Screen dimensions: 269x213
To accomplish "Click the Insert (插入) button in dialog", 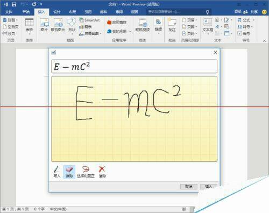I will coord(208,187).
